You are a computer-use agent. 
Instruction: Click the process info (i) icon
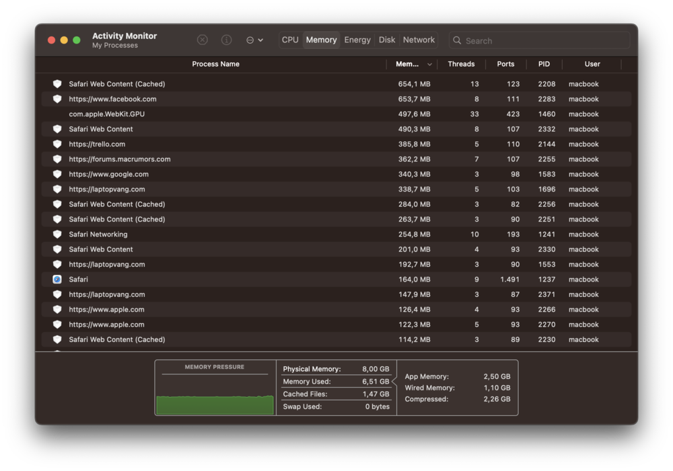tap(226, 40)
